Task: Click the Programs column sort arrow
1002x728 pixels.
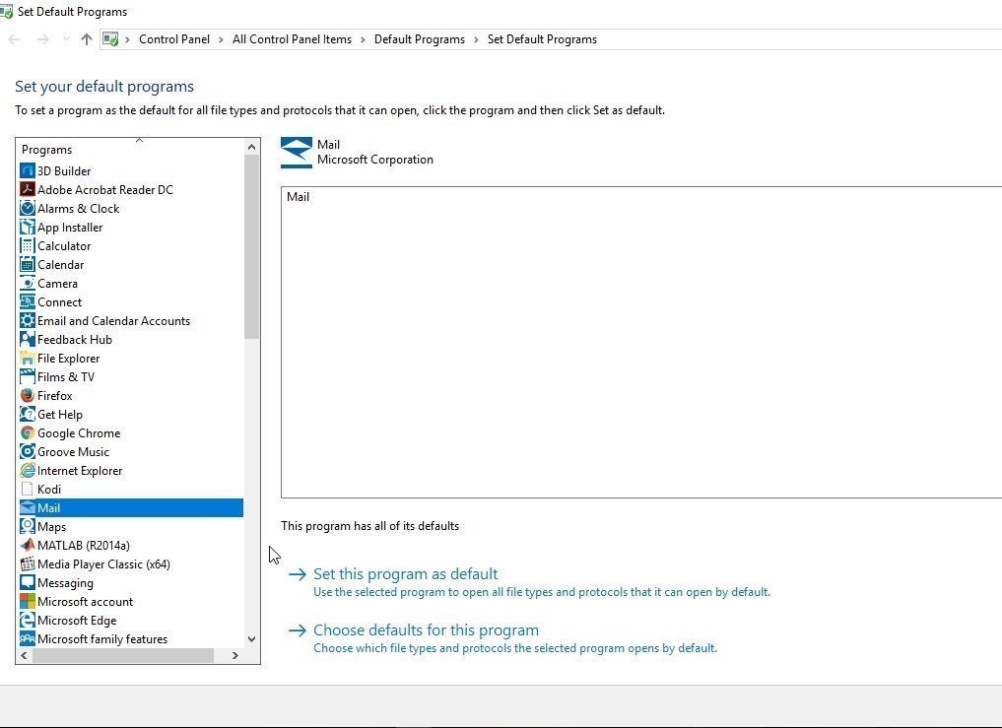Action: [139, 140]
